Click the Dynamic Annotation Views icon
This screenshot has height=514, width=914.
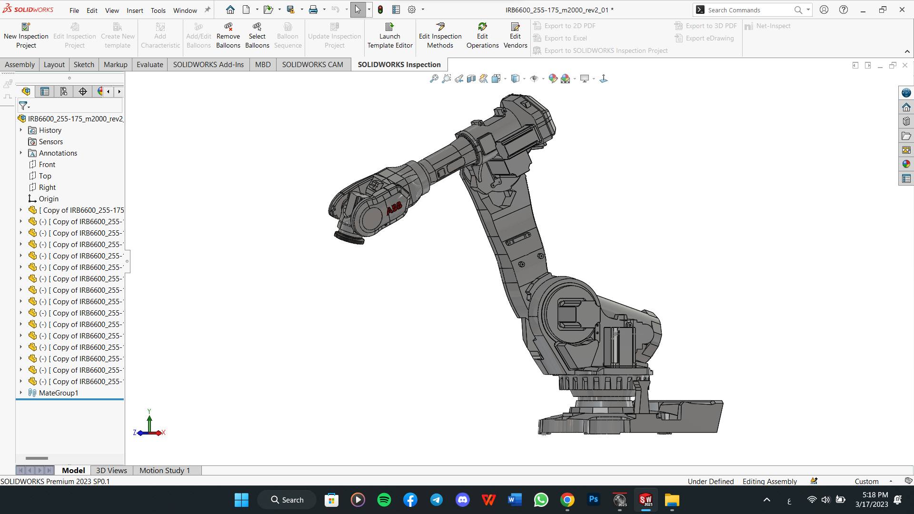tap(484, 79)
